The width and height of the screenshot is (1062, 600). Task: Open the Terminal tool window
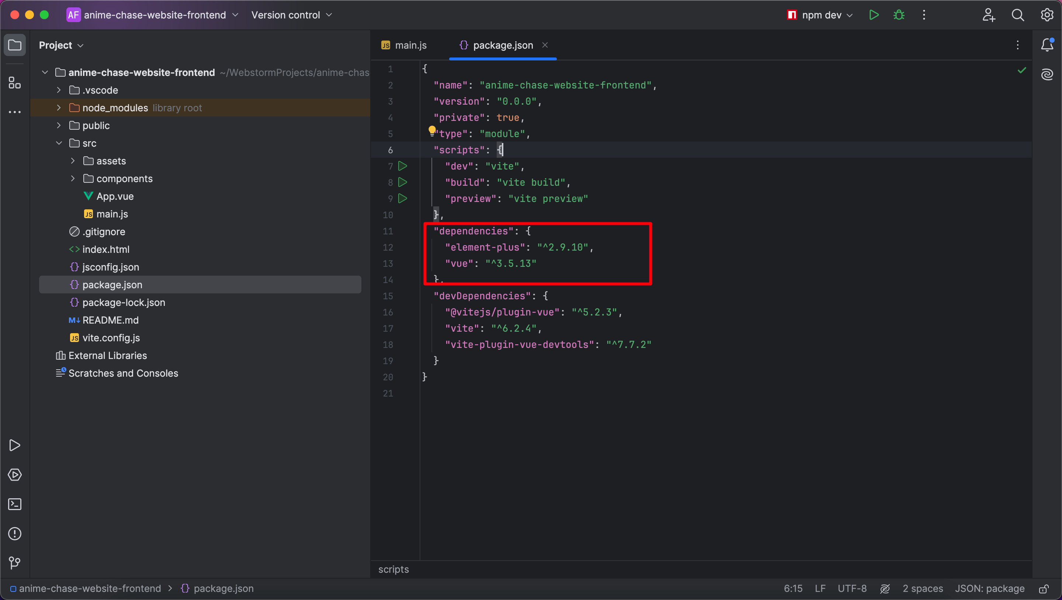tap(15, 504)
